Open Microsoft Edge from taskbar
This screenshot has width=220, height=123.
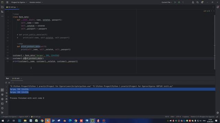pos(70,121)
